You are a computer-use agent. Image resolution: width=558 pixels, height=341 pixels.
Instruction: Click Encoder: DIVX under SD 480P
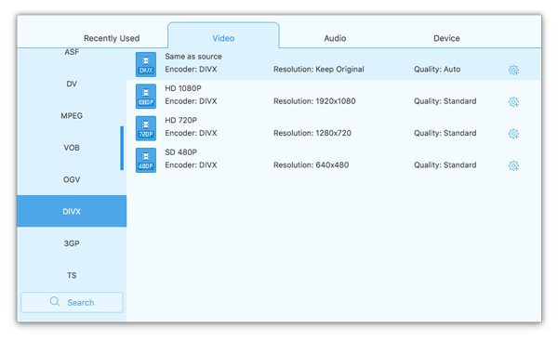[x=191, y=165]
